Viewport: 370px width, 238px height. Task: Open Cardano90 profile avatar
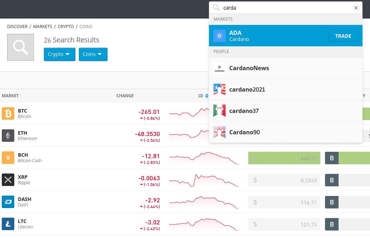(x=219, y=132)
